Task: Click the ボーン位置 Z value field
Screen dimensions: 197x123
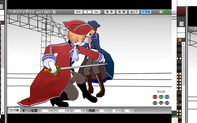Action: (x=80, y=111)
